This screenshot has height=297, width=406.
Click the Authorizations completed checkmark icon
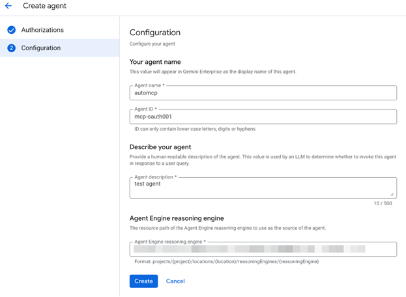11,30
